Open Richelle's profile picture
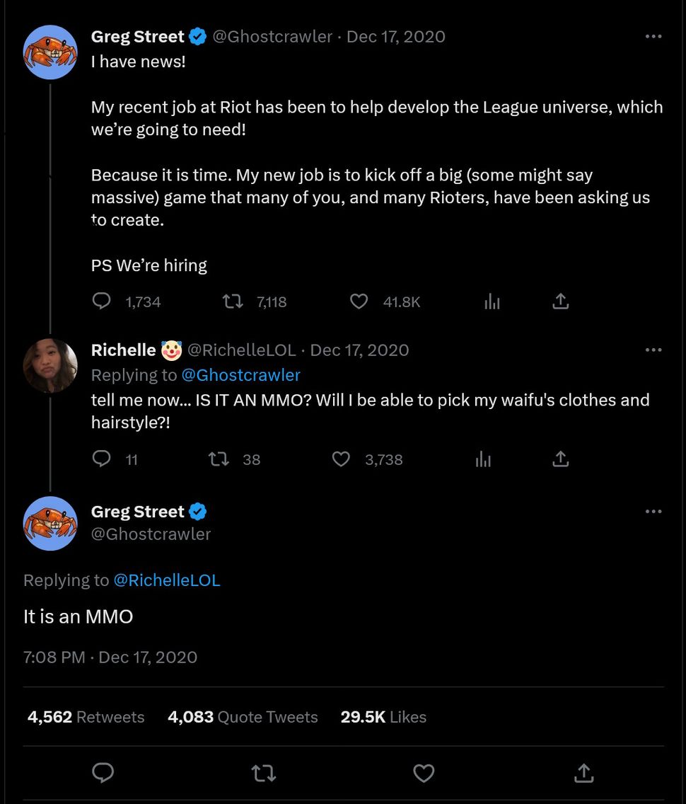Screen dimensions: 686x804 pos(50,366)
